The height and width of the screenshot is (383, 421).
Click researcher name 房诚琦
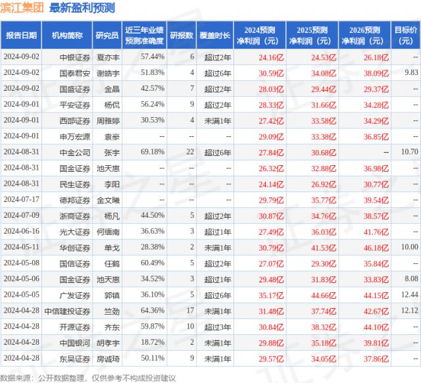click(108, 359)
